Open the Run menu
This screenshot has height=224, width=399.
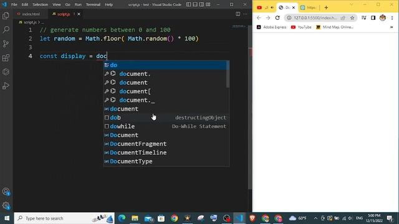(78, 4)
